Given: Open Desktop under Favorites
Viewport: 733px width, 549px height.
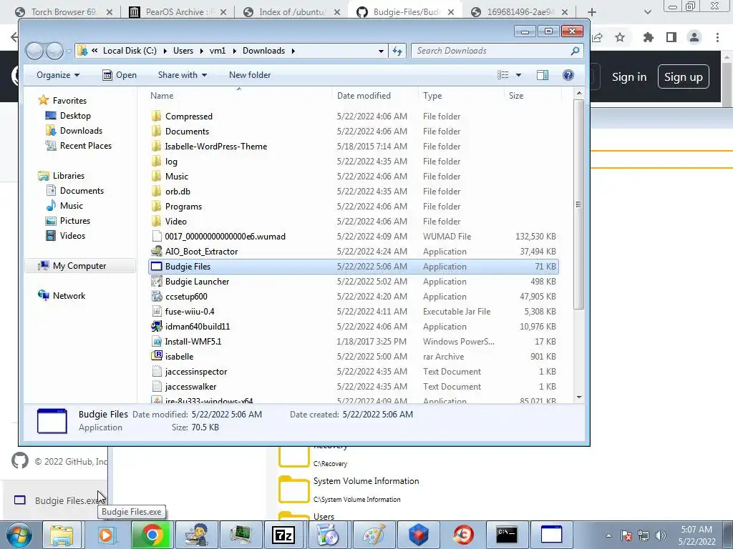Looking at the screenshot, I should click(74, 116).
